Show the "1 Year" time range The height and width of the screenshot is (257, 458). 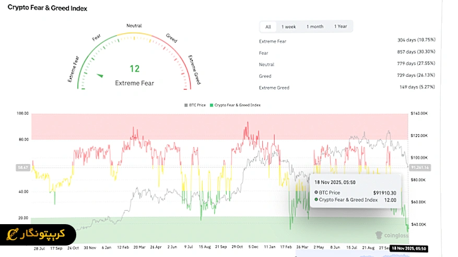click(340, 27)
